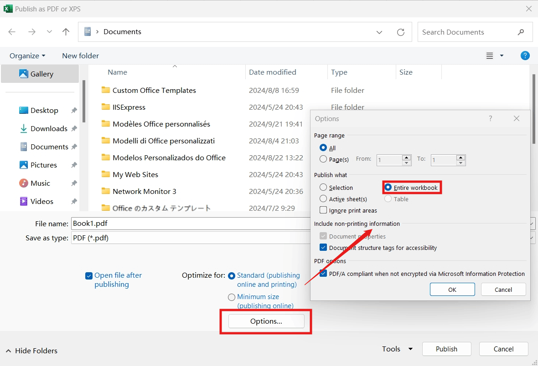538x366 pixels.
Task: Refresh the Documents folder view
Action: 400,32
